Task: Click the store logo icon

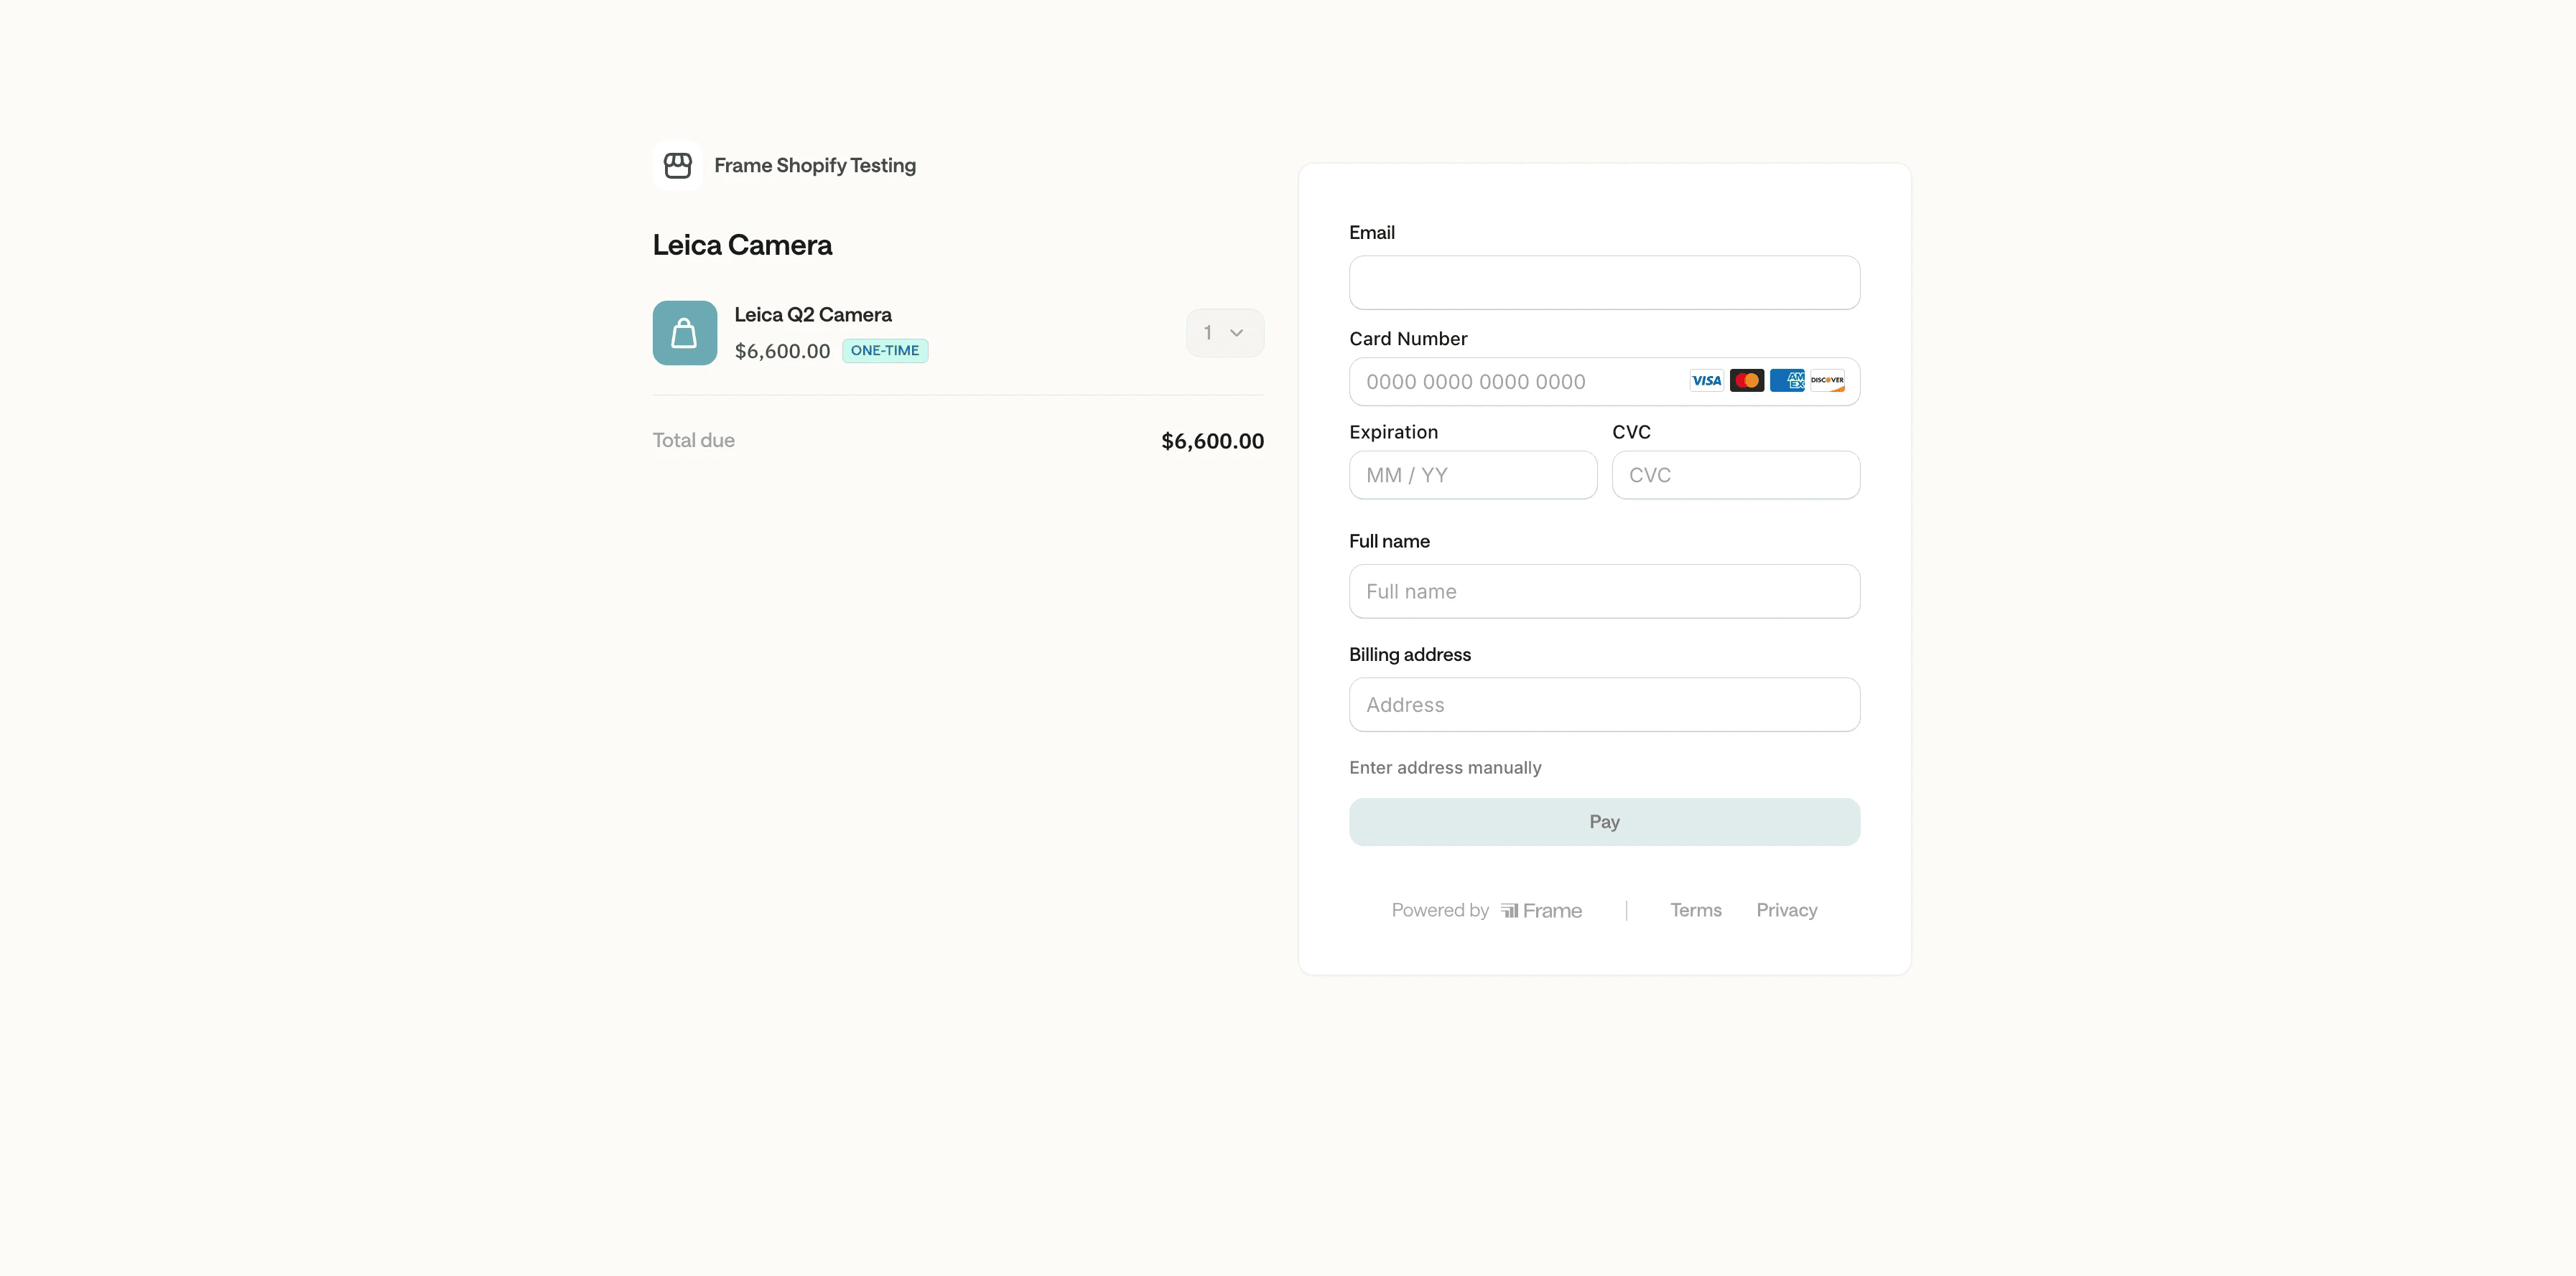Action: coord(677,165)
